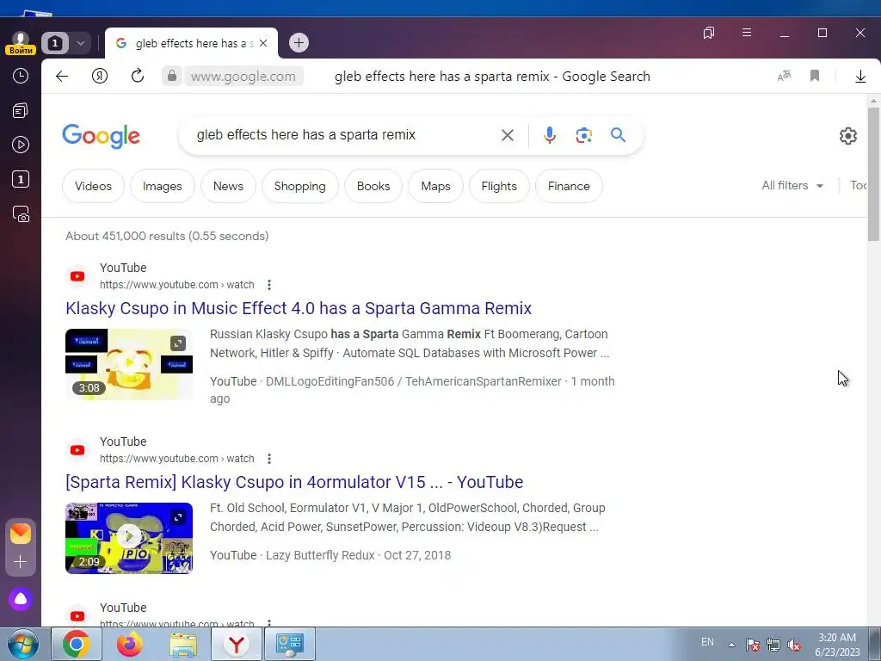Bookmark this page with the bookmark icon
Viewport: 881px width, 661px height.
point(815,76)
